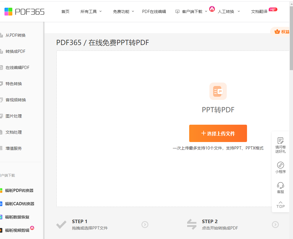Click the STEP 2 swap arrows icon
The height and width of the screenshot is (239, 293).
click(x=192, y=224)
